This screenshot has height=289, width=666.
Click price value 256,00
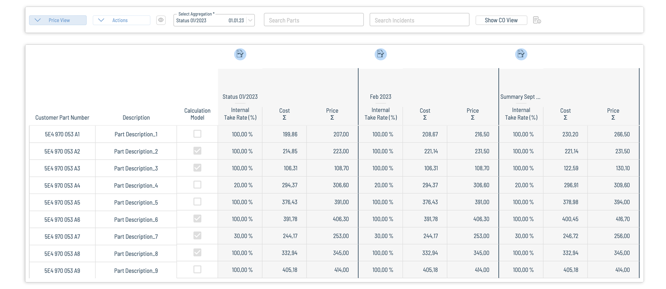(x=622, y=236)
